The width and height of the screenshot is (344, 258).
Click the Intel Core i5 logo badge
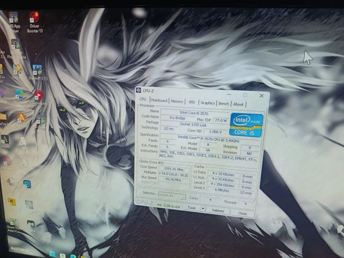[x=246, y=124]
